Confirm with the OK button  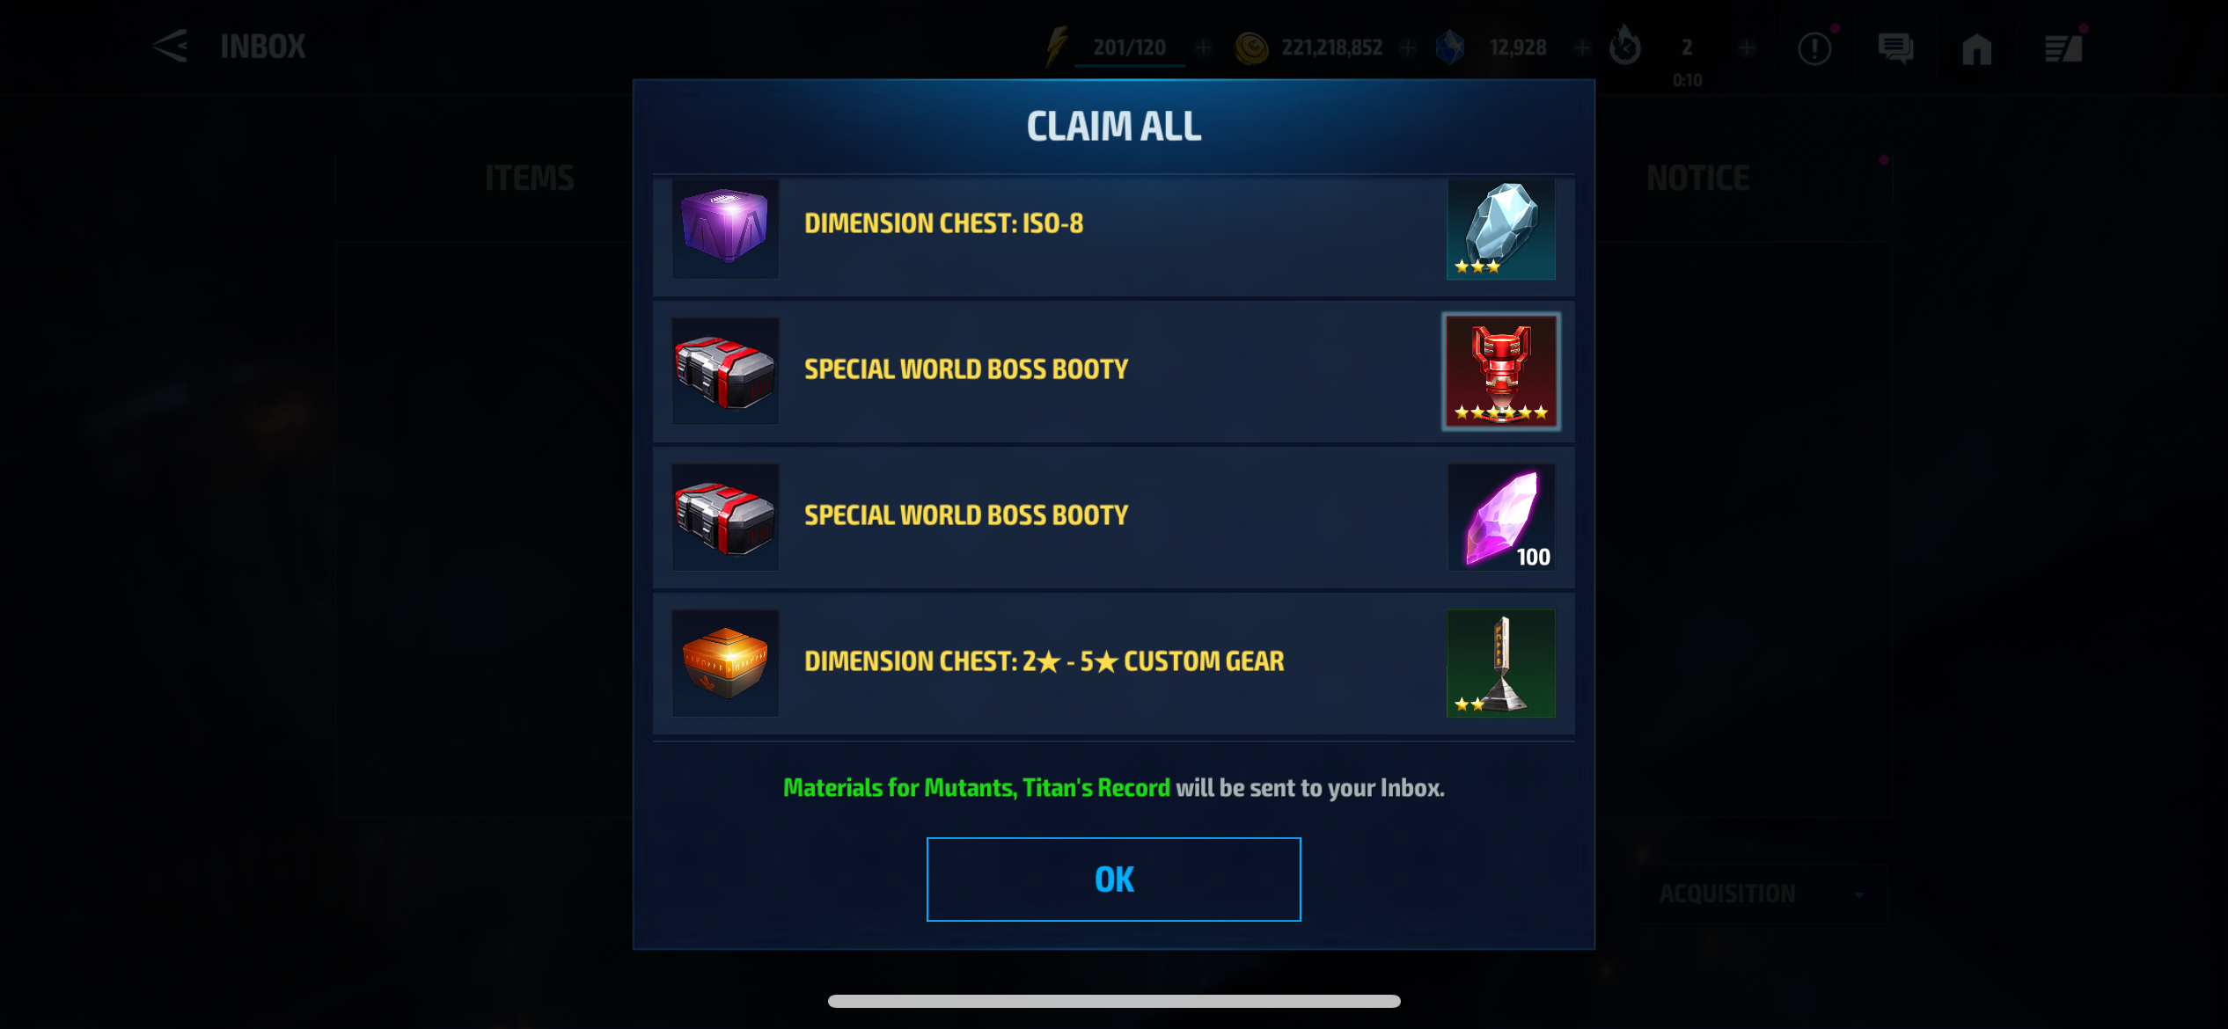pos(1113,879)
